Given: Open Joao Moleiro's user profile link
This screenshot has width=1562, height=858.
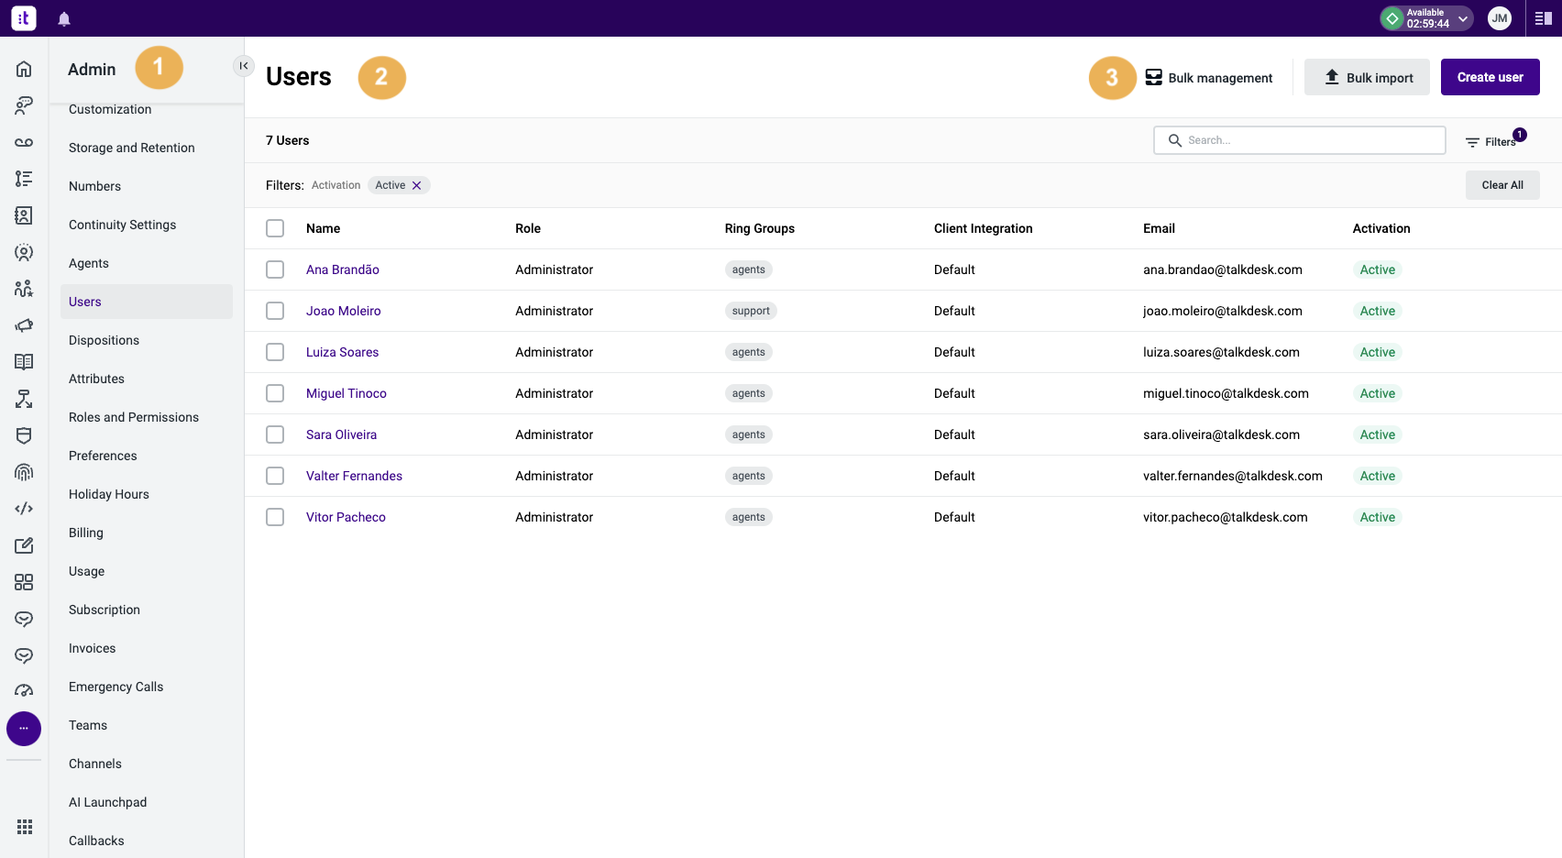Looking at the screenshot, I should click(x=344, y=311).
